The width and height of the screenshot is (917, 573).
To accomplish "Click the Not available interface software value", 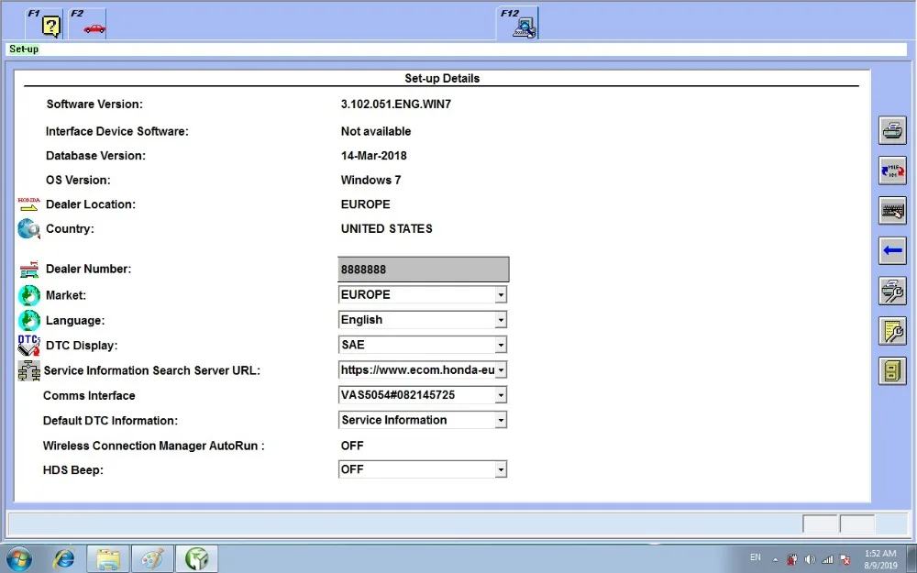I will [x=376, y=131].
